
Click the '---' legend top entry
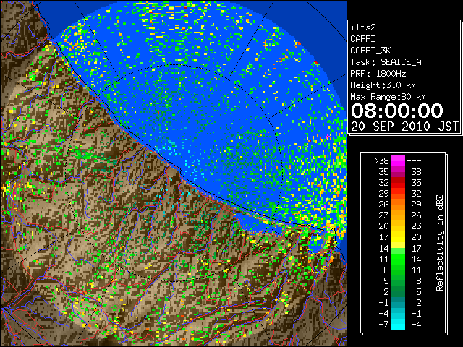(414, 161)
